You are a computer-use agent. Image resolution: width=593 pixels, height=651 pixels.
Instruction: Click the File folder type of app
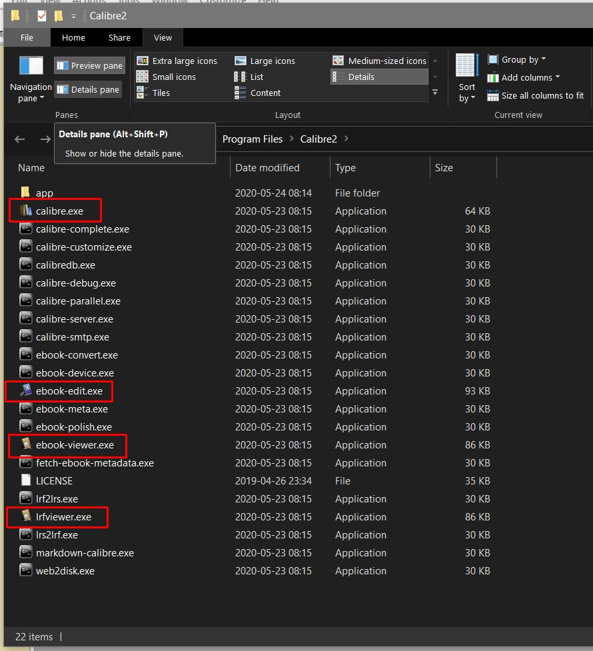click(x=357, y=193)
